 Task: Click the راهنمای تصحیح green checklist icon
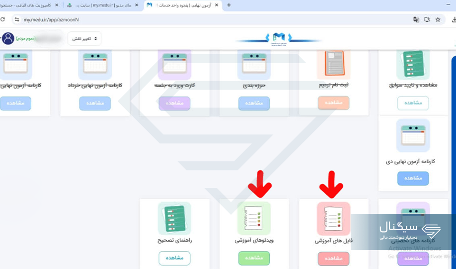tap(174, 218)
